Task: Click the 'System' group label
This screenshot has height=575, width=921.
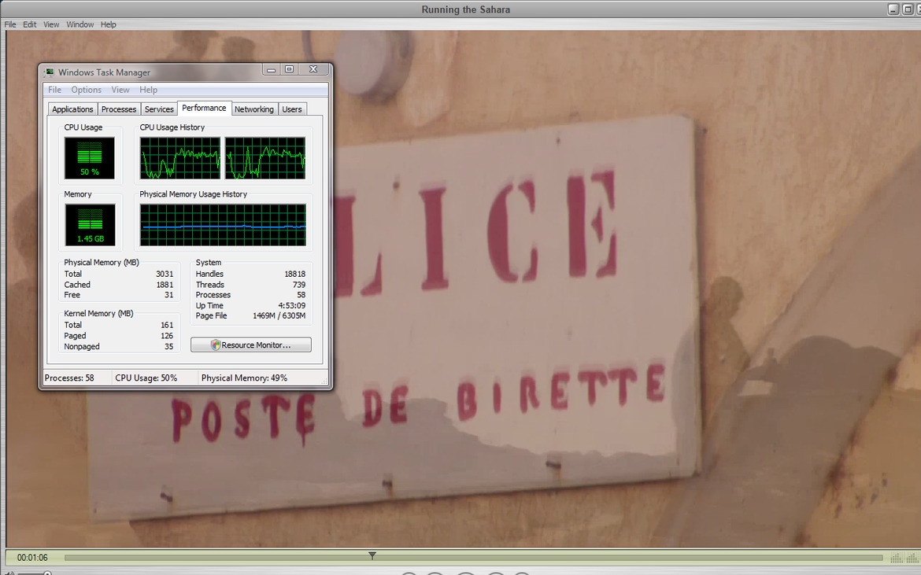Action: click(209, 262)
